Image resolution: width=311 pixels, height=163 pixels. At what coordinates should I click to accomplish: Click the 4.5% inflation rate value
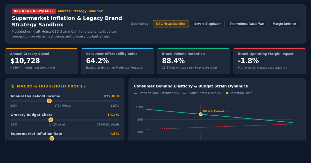click(114, 134)
